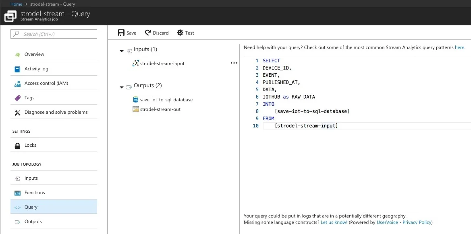Click the magnifier icon in search box
The height and width of the screenshot is (234, 471).
click(x=16, y=34)
